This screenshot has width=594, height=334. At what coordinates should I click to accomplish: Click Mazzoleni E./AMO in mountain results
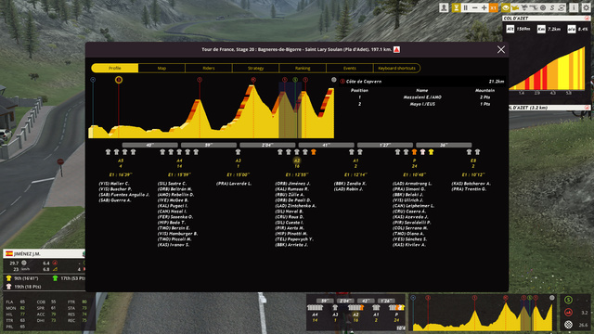422,97
